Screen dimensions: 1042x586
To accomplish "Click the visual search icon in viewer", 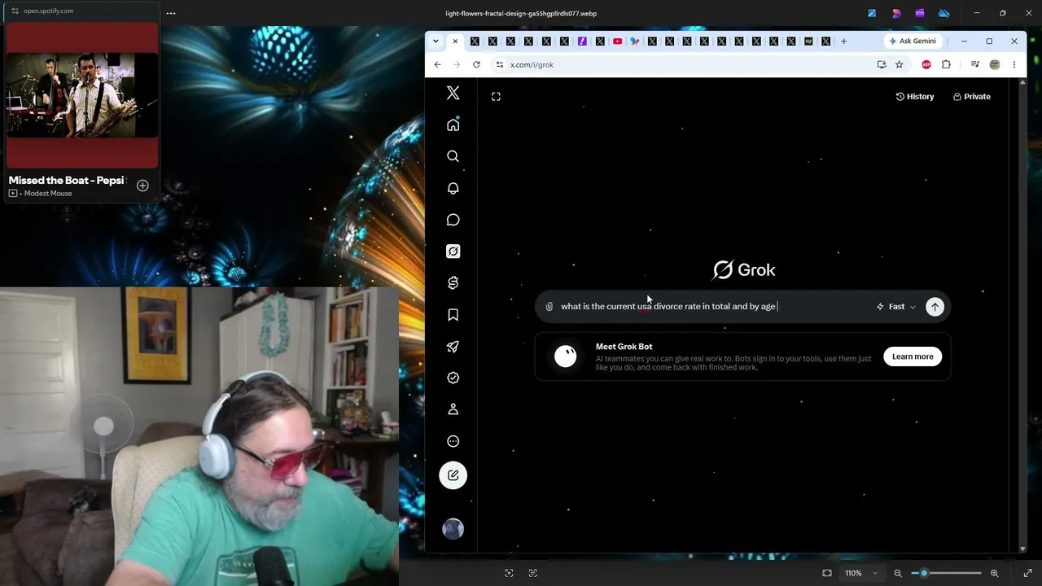I will click(509, 573).
